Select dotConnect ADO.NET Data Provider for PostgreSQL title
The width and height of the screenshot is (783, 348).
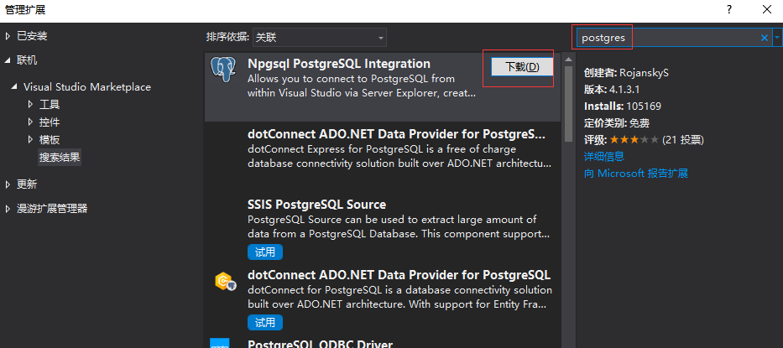coord(399,274)
